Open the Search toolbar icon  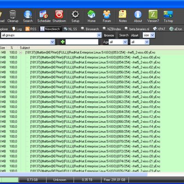(28, 14)
